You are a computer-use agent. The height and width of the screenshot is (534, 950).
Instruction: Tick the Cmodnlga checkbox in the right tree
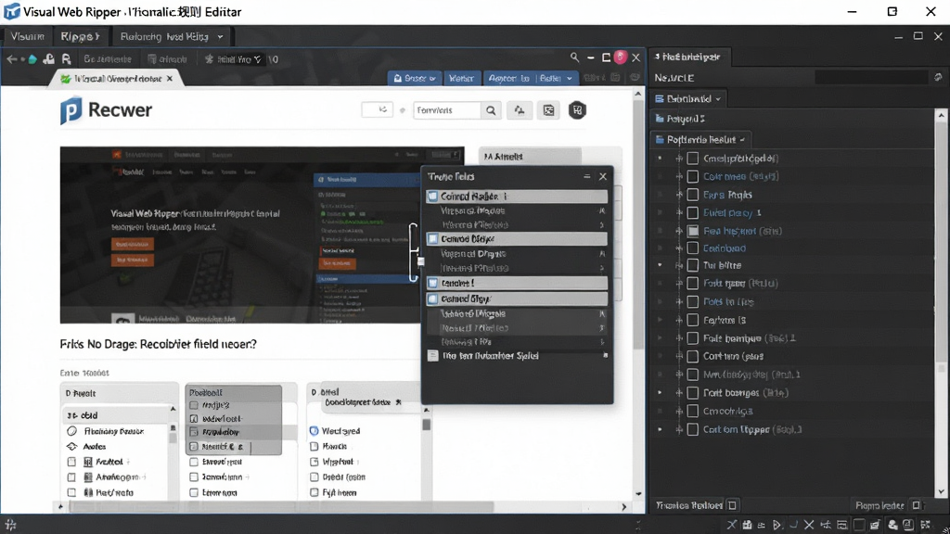click(692, 411)
